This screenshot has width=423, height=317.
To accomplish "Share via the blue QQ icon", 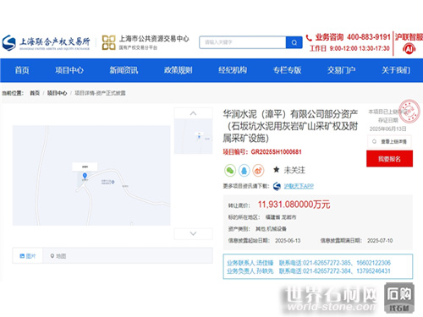I will (244, 171).
